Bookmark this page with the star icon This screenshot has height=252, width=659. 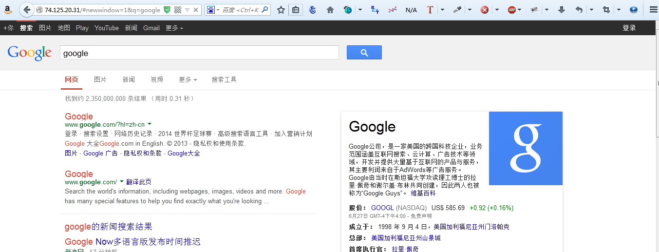click(281, 10)
